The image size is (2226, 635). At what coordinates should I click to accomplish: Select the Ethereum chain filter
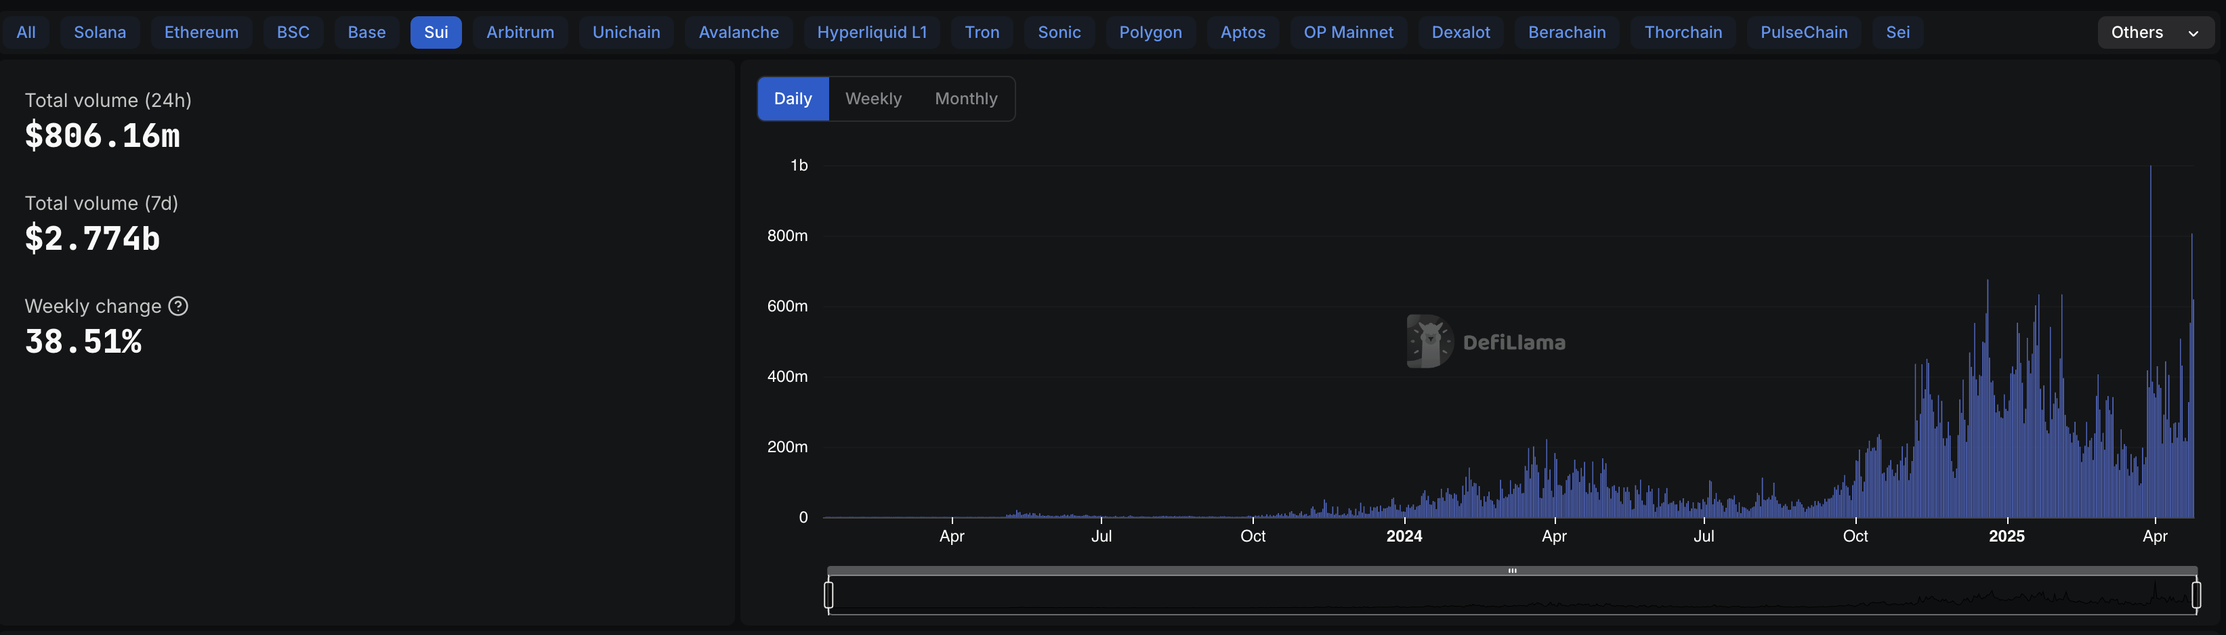click(201, 32)
